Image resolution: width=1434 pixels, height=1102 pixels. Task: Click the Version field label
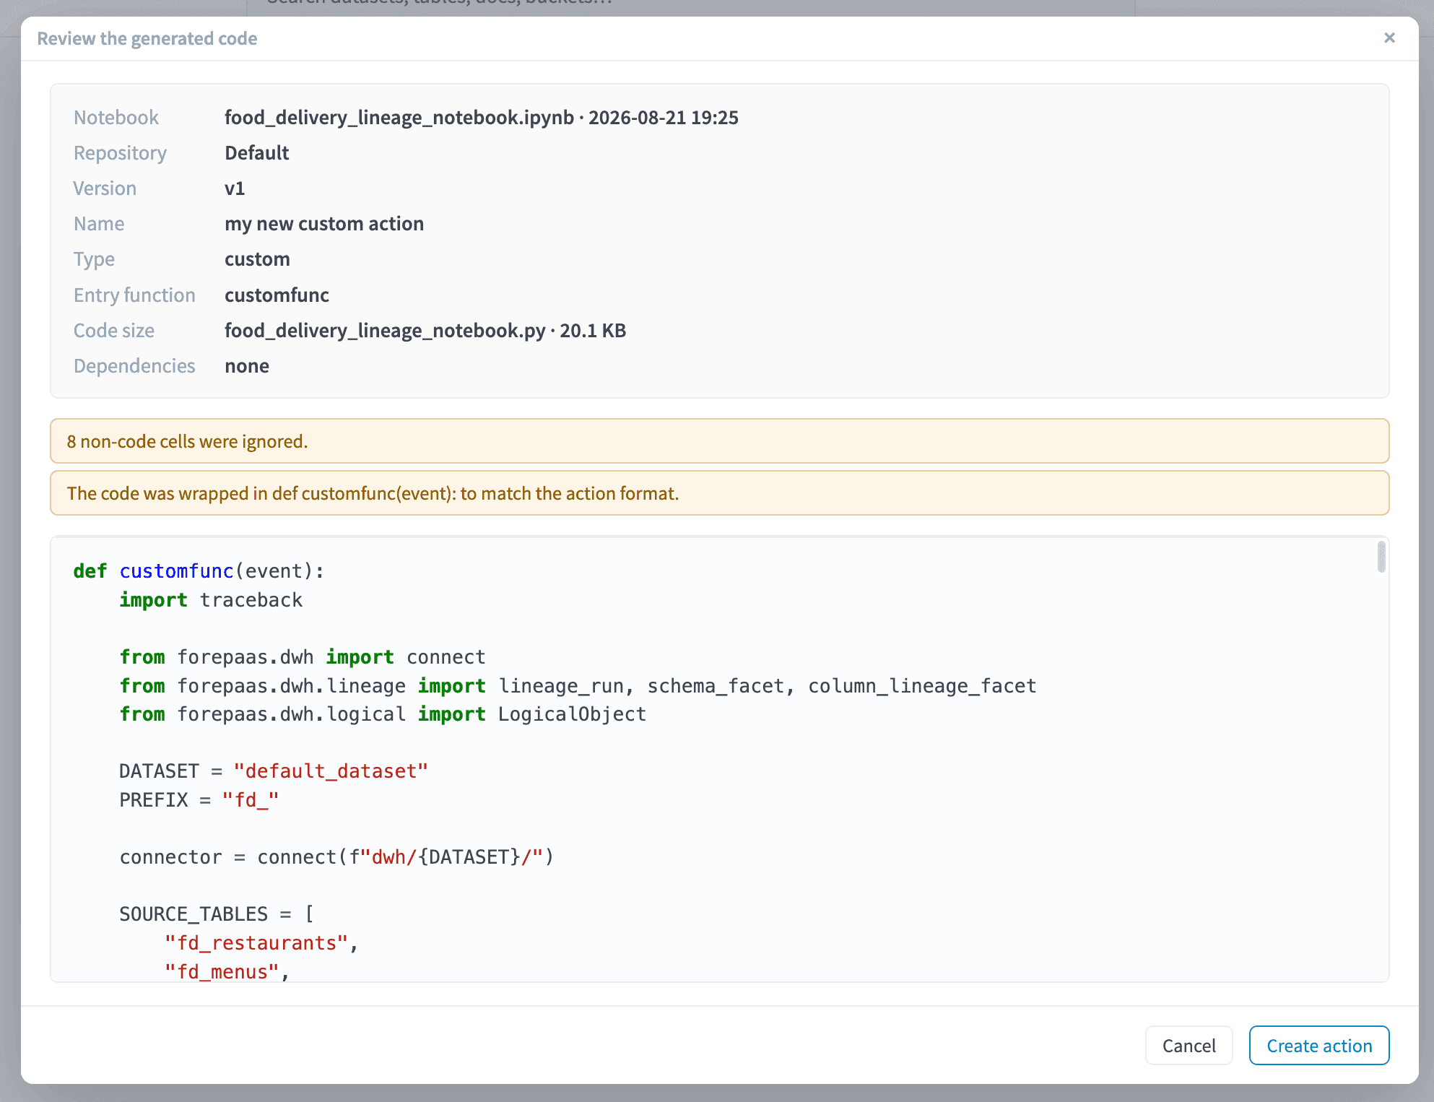105,188
